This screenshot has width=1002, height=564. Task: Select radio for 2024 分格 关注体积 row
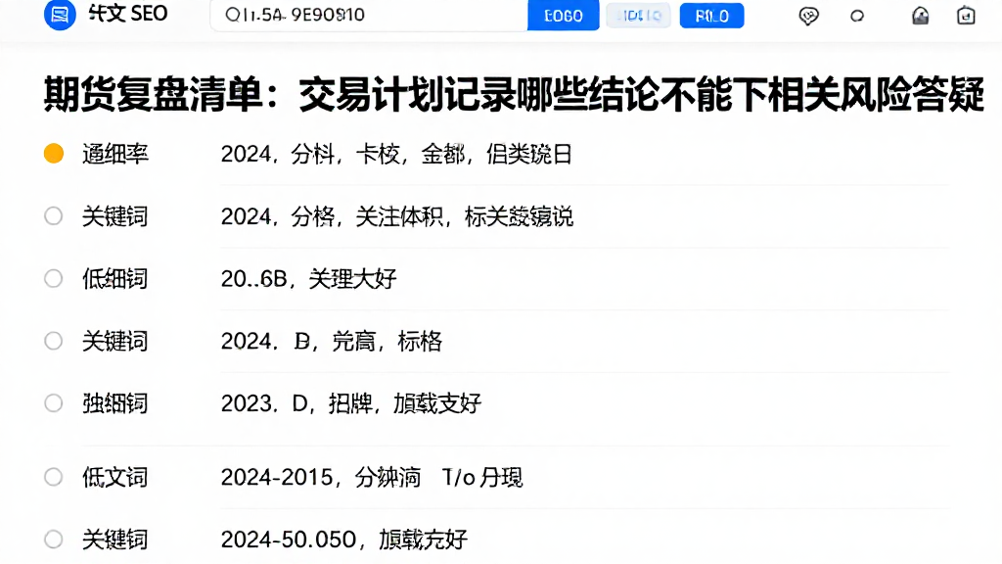pyautogui.click(x=54, y=216)
